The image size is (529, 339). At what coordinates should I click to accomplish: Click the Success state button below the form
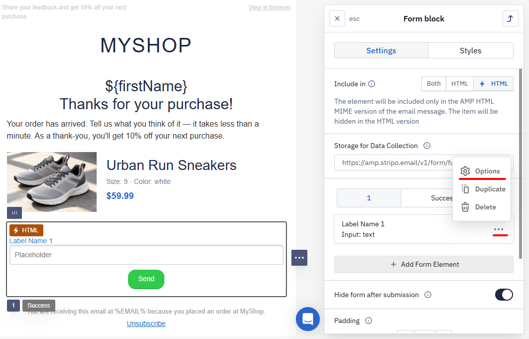coord(39,306)
